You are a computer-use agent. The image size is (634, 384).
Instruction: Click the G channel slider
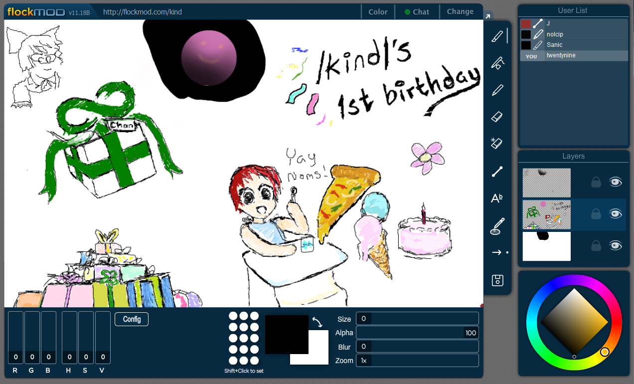[x=32, y=338]
